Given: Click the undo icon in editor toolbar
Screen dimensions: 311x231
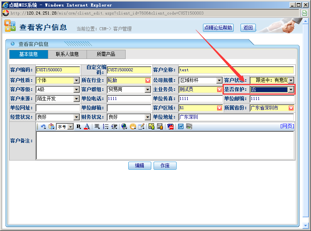Looking at the screenshot, I should pos(43,126).
